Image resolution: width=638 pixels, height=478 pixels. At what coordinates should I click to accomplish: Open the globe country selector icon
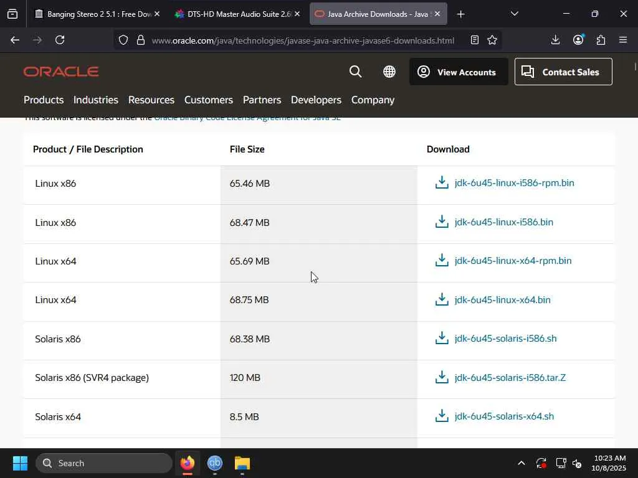tap(389, 72)
